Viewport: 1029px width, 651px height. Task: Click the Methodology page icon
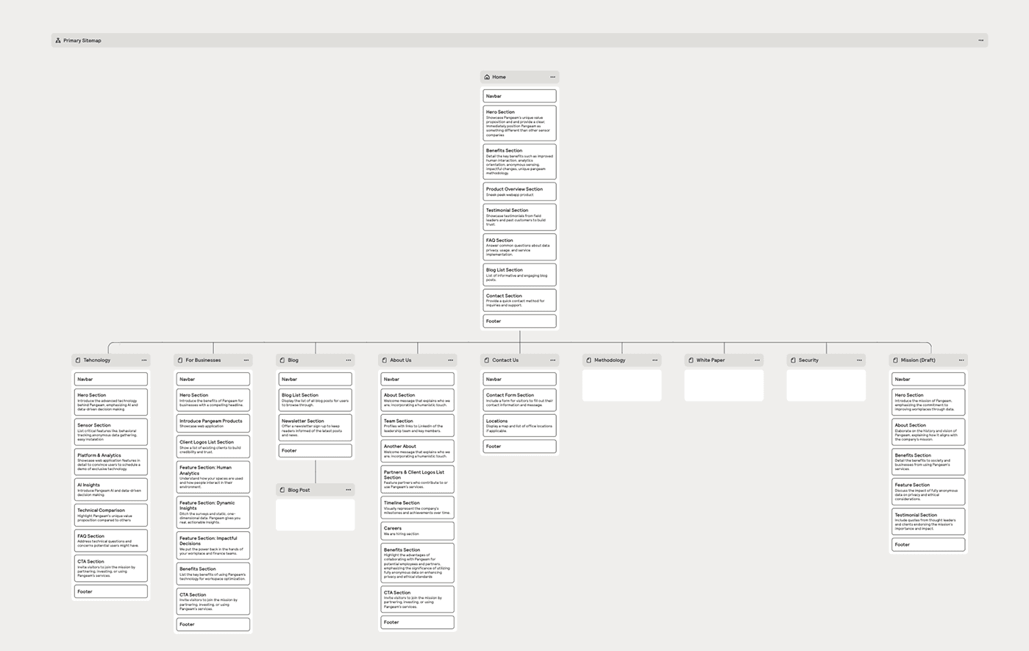click(x=589, y=360)
